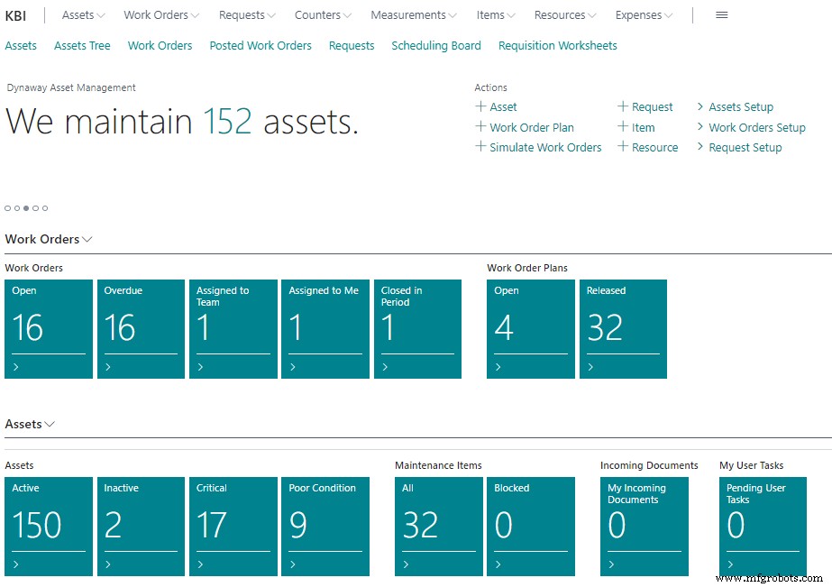
Task: Click the drill-down arrow on the Critical tile
Action: tap(201, 565)
